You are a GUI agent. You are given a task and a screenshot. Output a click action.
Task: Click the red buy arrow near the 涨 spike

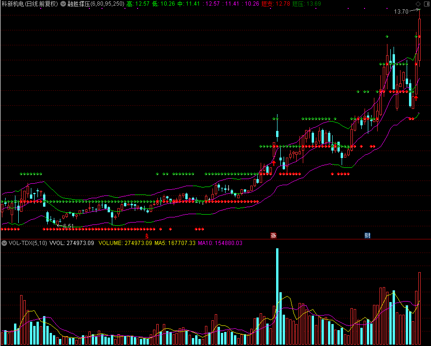pos(273,163)
